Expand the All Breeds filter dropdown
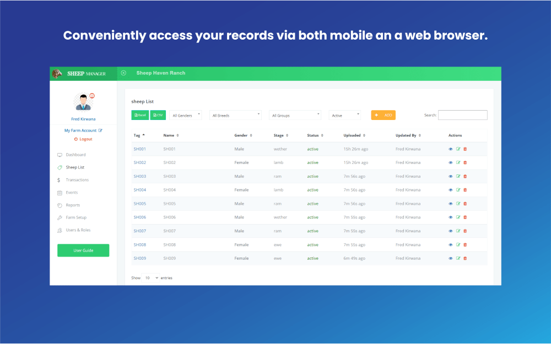This screenshot has width=551, height=344. [x=236, y=115]
